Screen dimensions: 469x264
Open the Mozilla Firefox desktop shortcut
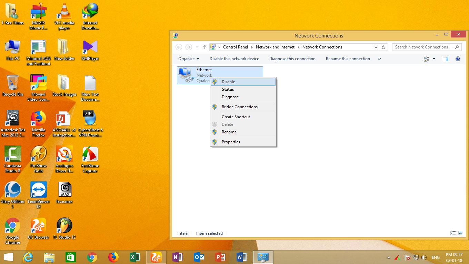pyautogui.click(x=39, y=123)
